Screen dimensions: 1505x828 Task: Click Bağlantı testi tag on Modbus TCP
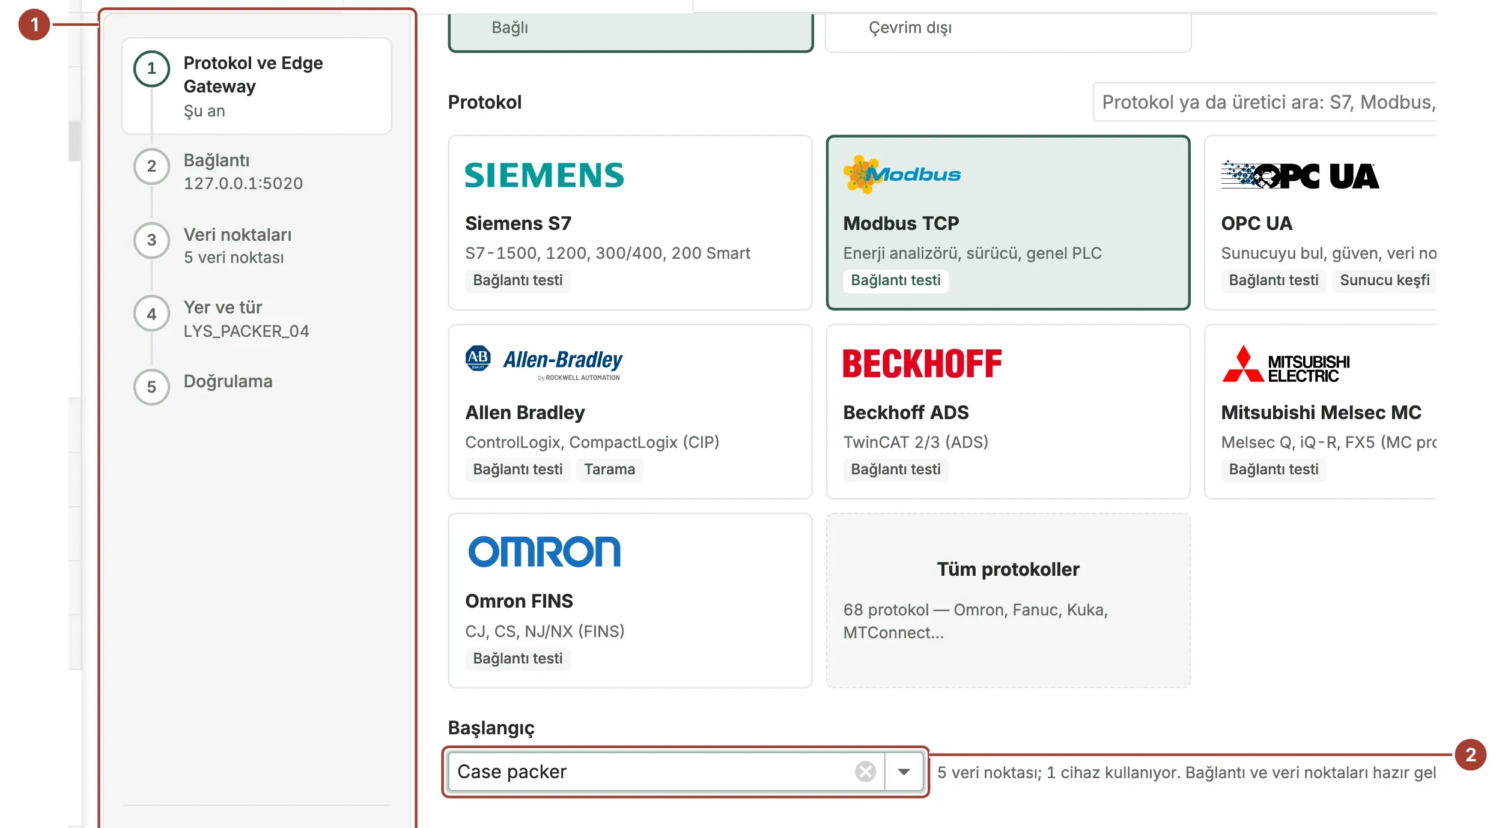895,280
